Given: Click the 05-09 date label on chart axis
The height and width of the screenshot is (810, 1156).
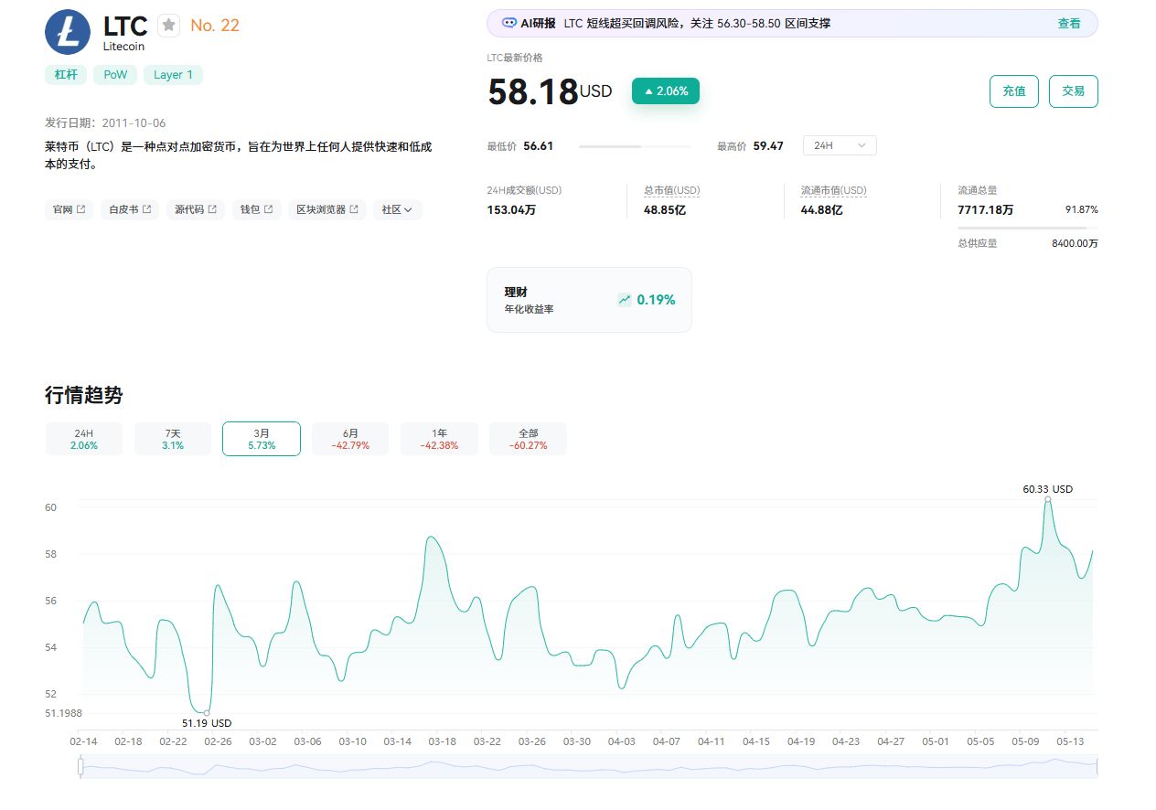Looking at the screenshot, I should pyautogui.click(x=1025, y=741).
